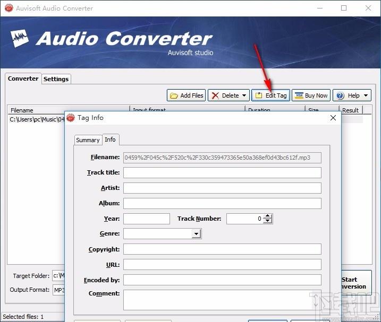Select the Info tab in Tag Info
Image resolution: width=381 pixels, height=322 pixels.
click(111, 140)
